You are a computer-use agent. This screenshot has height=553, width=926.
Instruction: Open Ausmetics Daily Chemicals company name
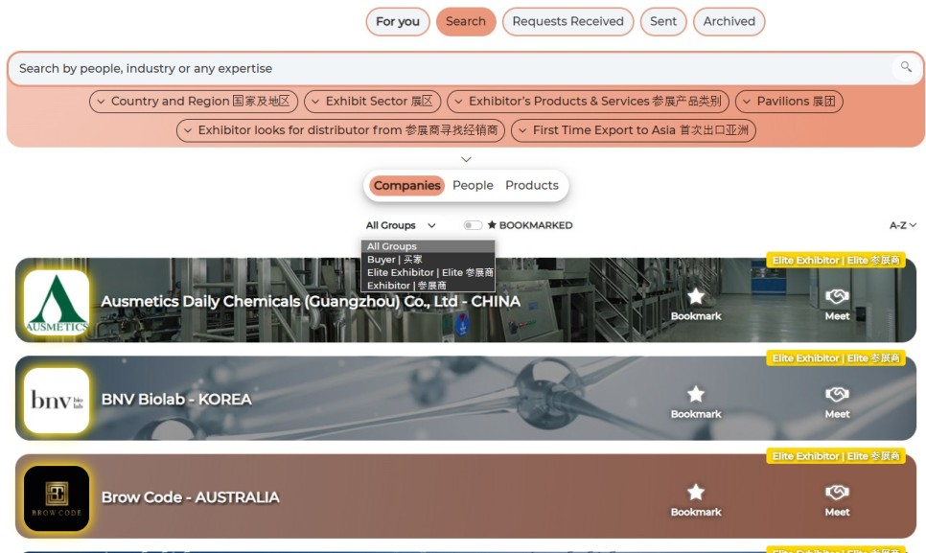pos(311,302)
